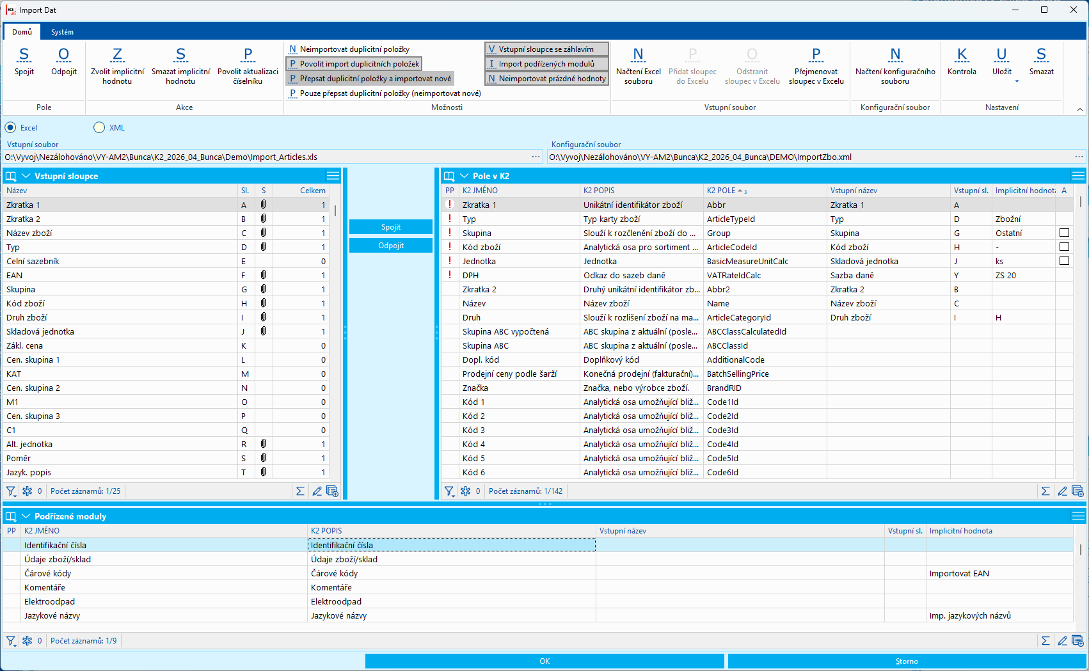The height and width of the screenshot is (671, 1089).
Task: Click the Uložit settings icon
Action: tap(1002, 60)
